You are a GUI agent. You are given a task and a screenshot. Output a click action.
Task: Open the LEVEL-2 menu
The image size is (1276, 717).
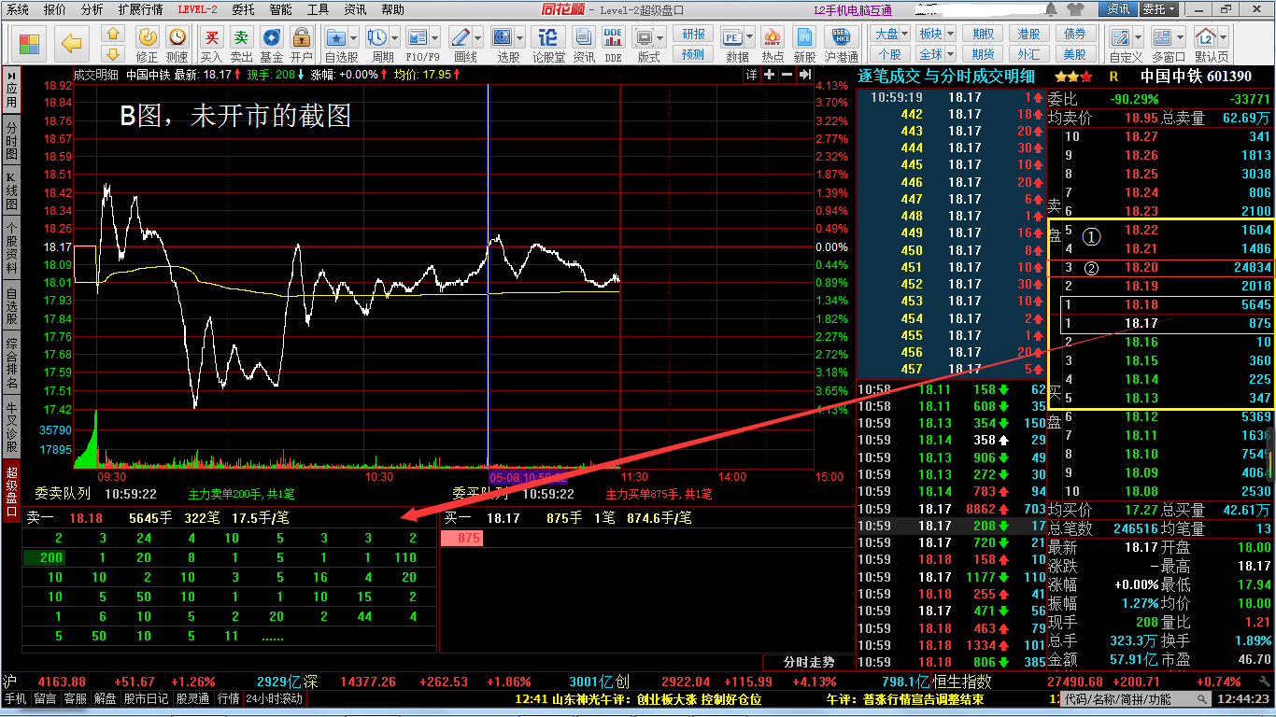coord(197,9)
